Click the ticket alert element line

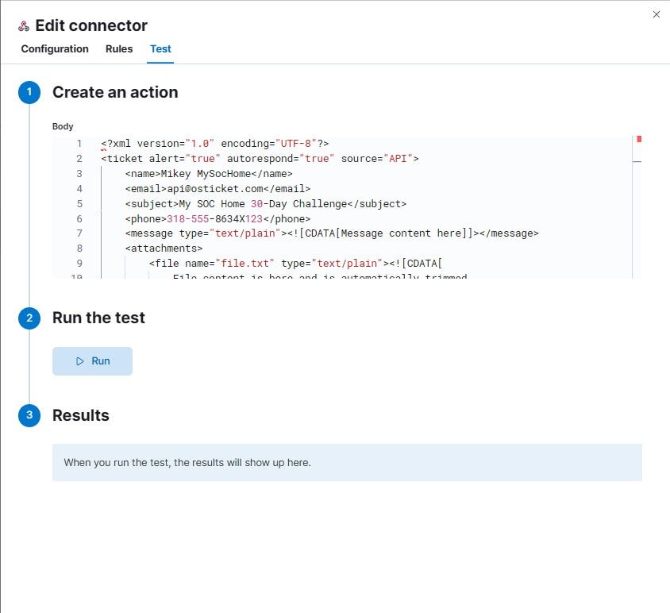260,159
